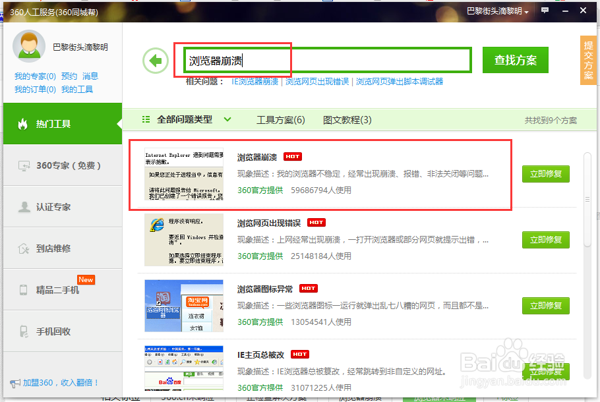This screenshot has width=600, height=402.
Task: Select 热门工具 in the sidebar
Action: point(63,124)
